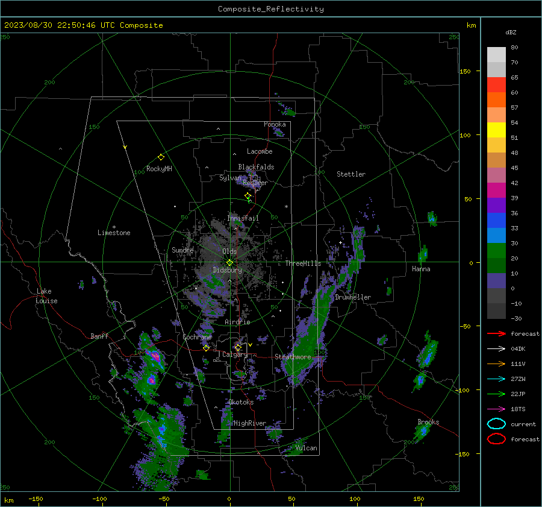Click the red forecast ellipse icon
This screenshot has width=542, height=507.
pyautogui.click(x=496, y=439)
